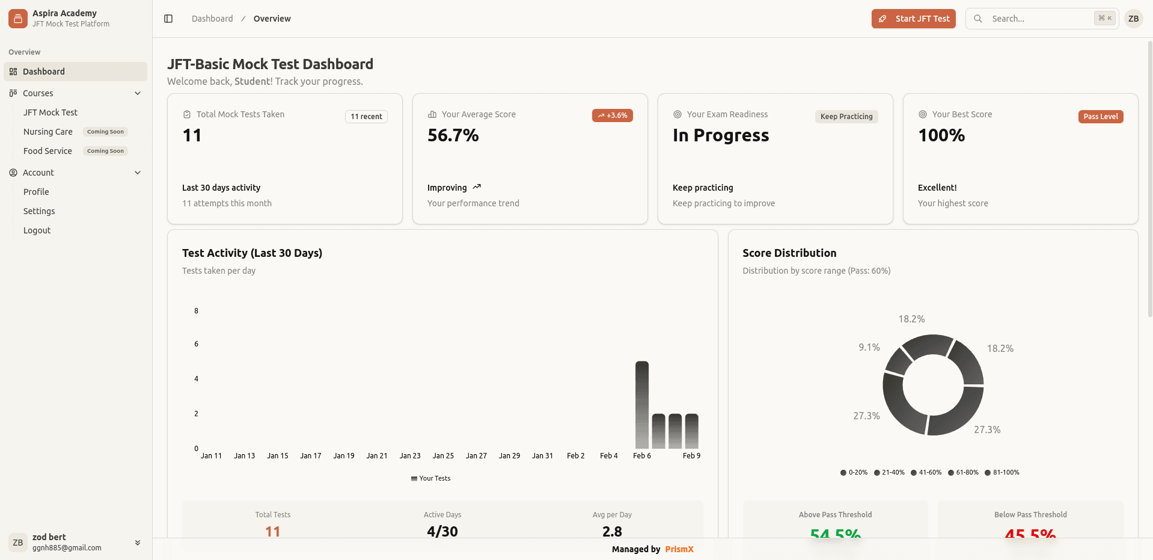Open Profile page
This screenshot has width=1153, height=560.
pyautogui.click(x=36, y=192)
